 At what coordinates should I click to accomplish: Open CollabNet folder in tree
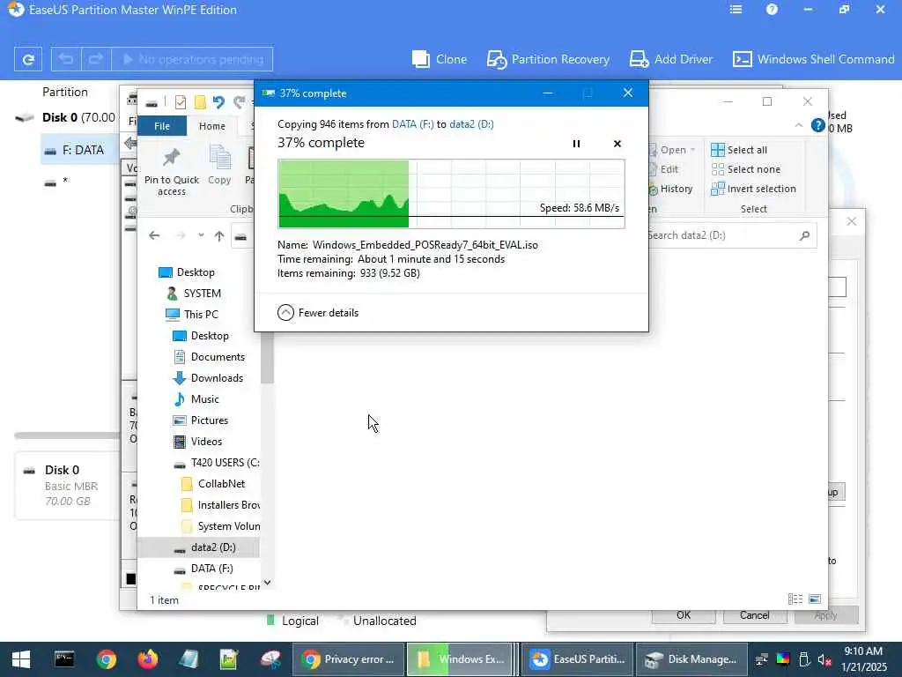point(213,484)
